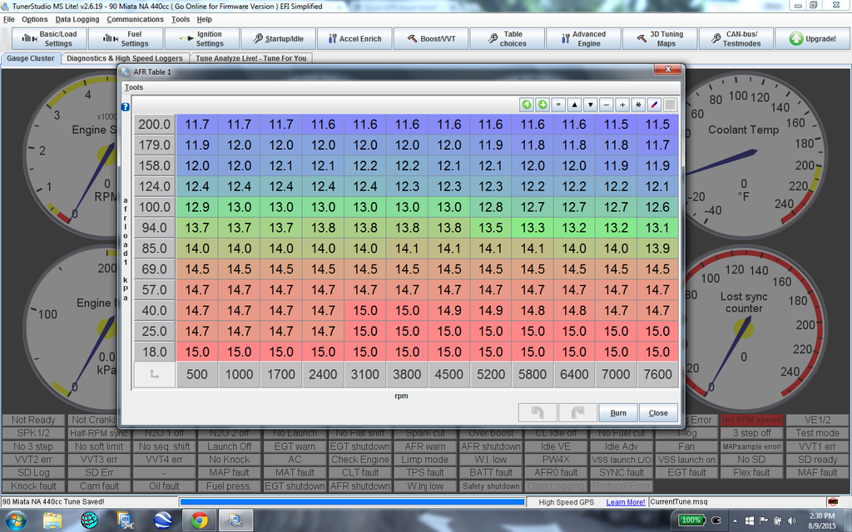Click the swap axes arrow cell
Image resolution: width=852 pixels, height=532 pixels.
tap(154, 375)
